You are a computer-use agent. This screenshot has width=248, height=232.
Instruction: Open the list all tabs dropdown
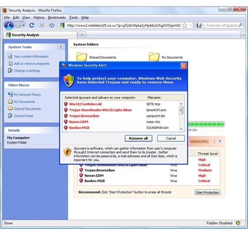[x=243, y=35]
